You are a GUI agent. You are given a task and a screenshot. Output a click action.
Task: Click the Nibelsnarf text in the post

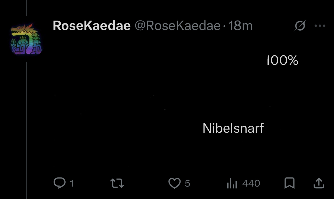(x=233, y=128)
